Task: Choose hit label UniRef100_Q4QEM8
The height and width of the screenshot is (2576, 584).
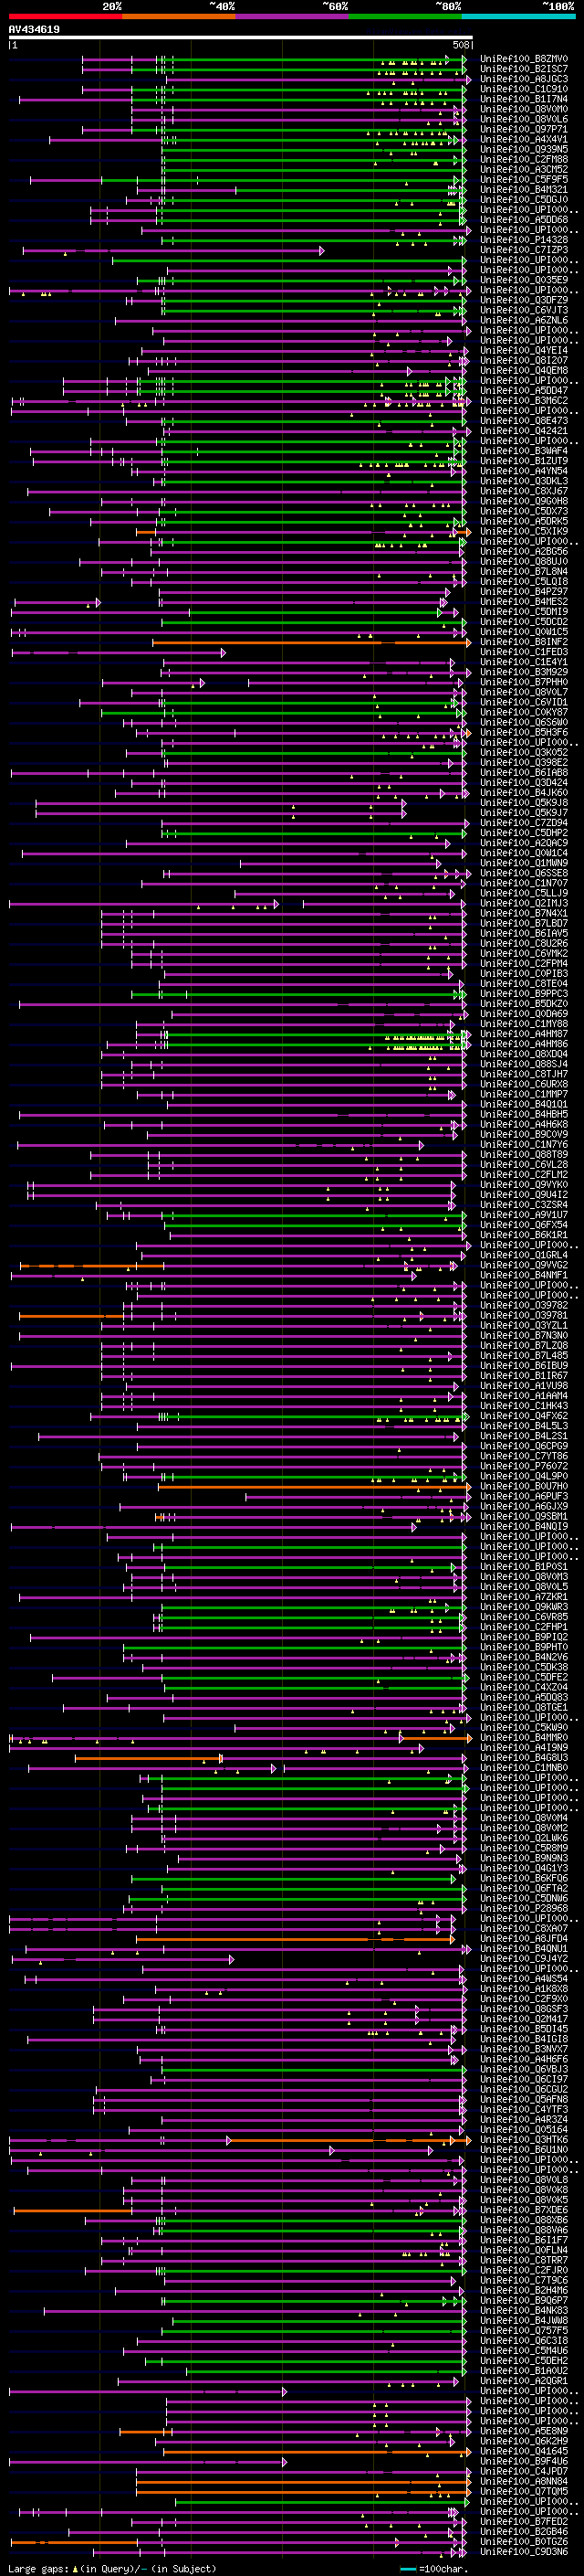Action: [x=523, y=370]
